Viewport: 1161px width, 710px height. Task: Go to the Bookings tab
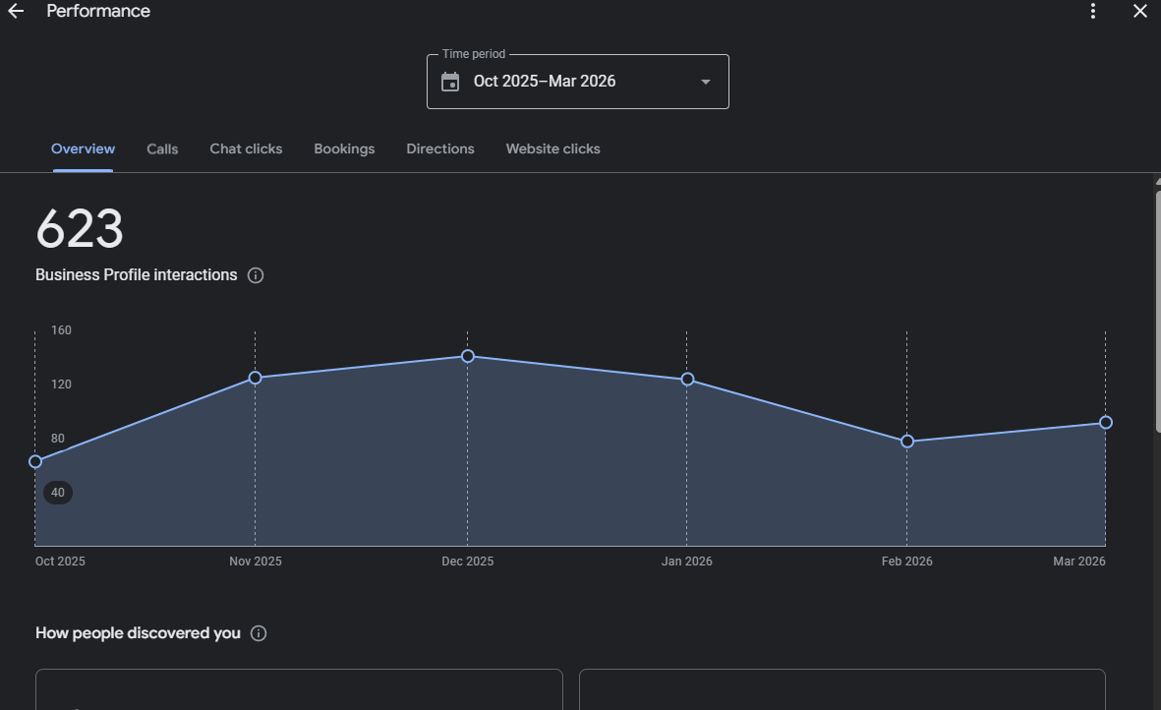click(x=344, y=149)
